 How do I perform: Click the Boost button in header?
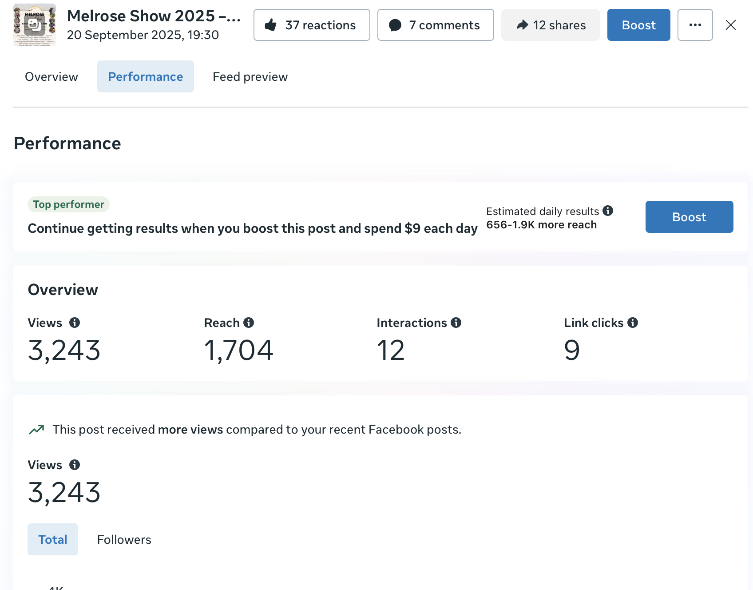[638, 25]
